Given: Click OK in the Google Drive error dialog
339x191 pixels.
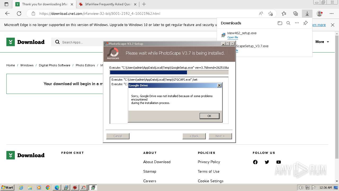Looking at the screenshot, I should coord(209,116).
